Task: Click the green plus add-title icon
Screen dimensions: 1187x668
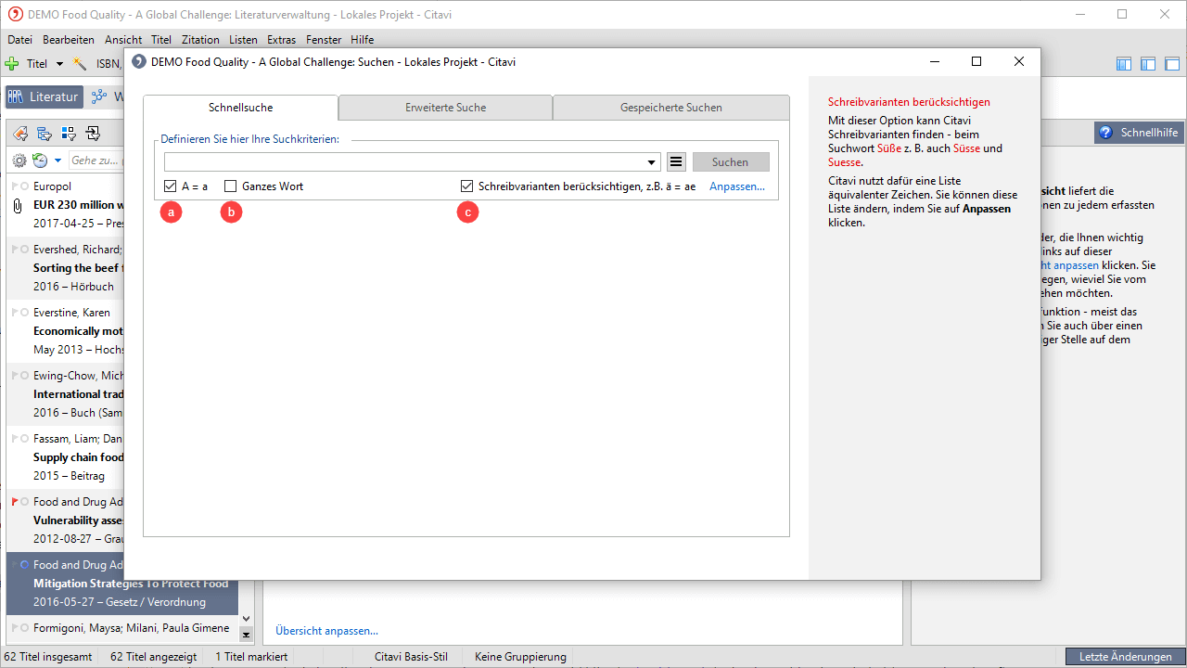Action: pos(12,64)
